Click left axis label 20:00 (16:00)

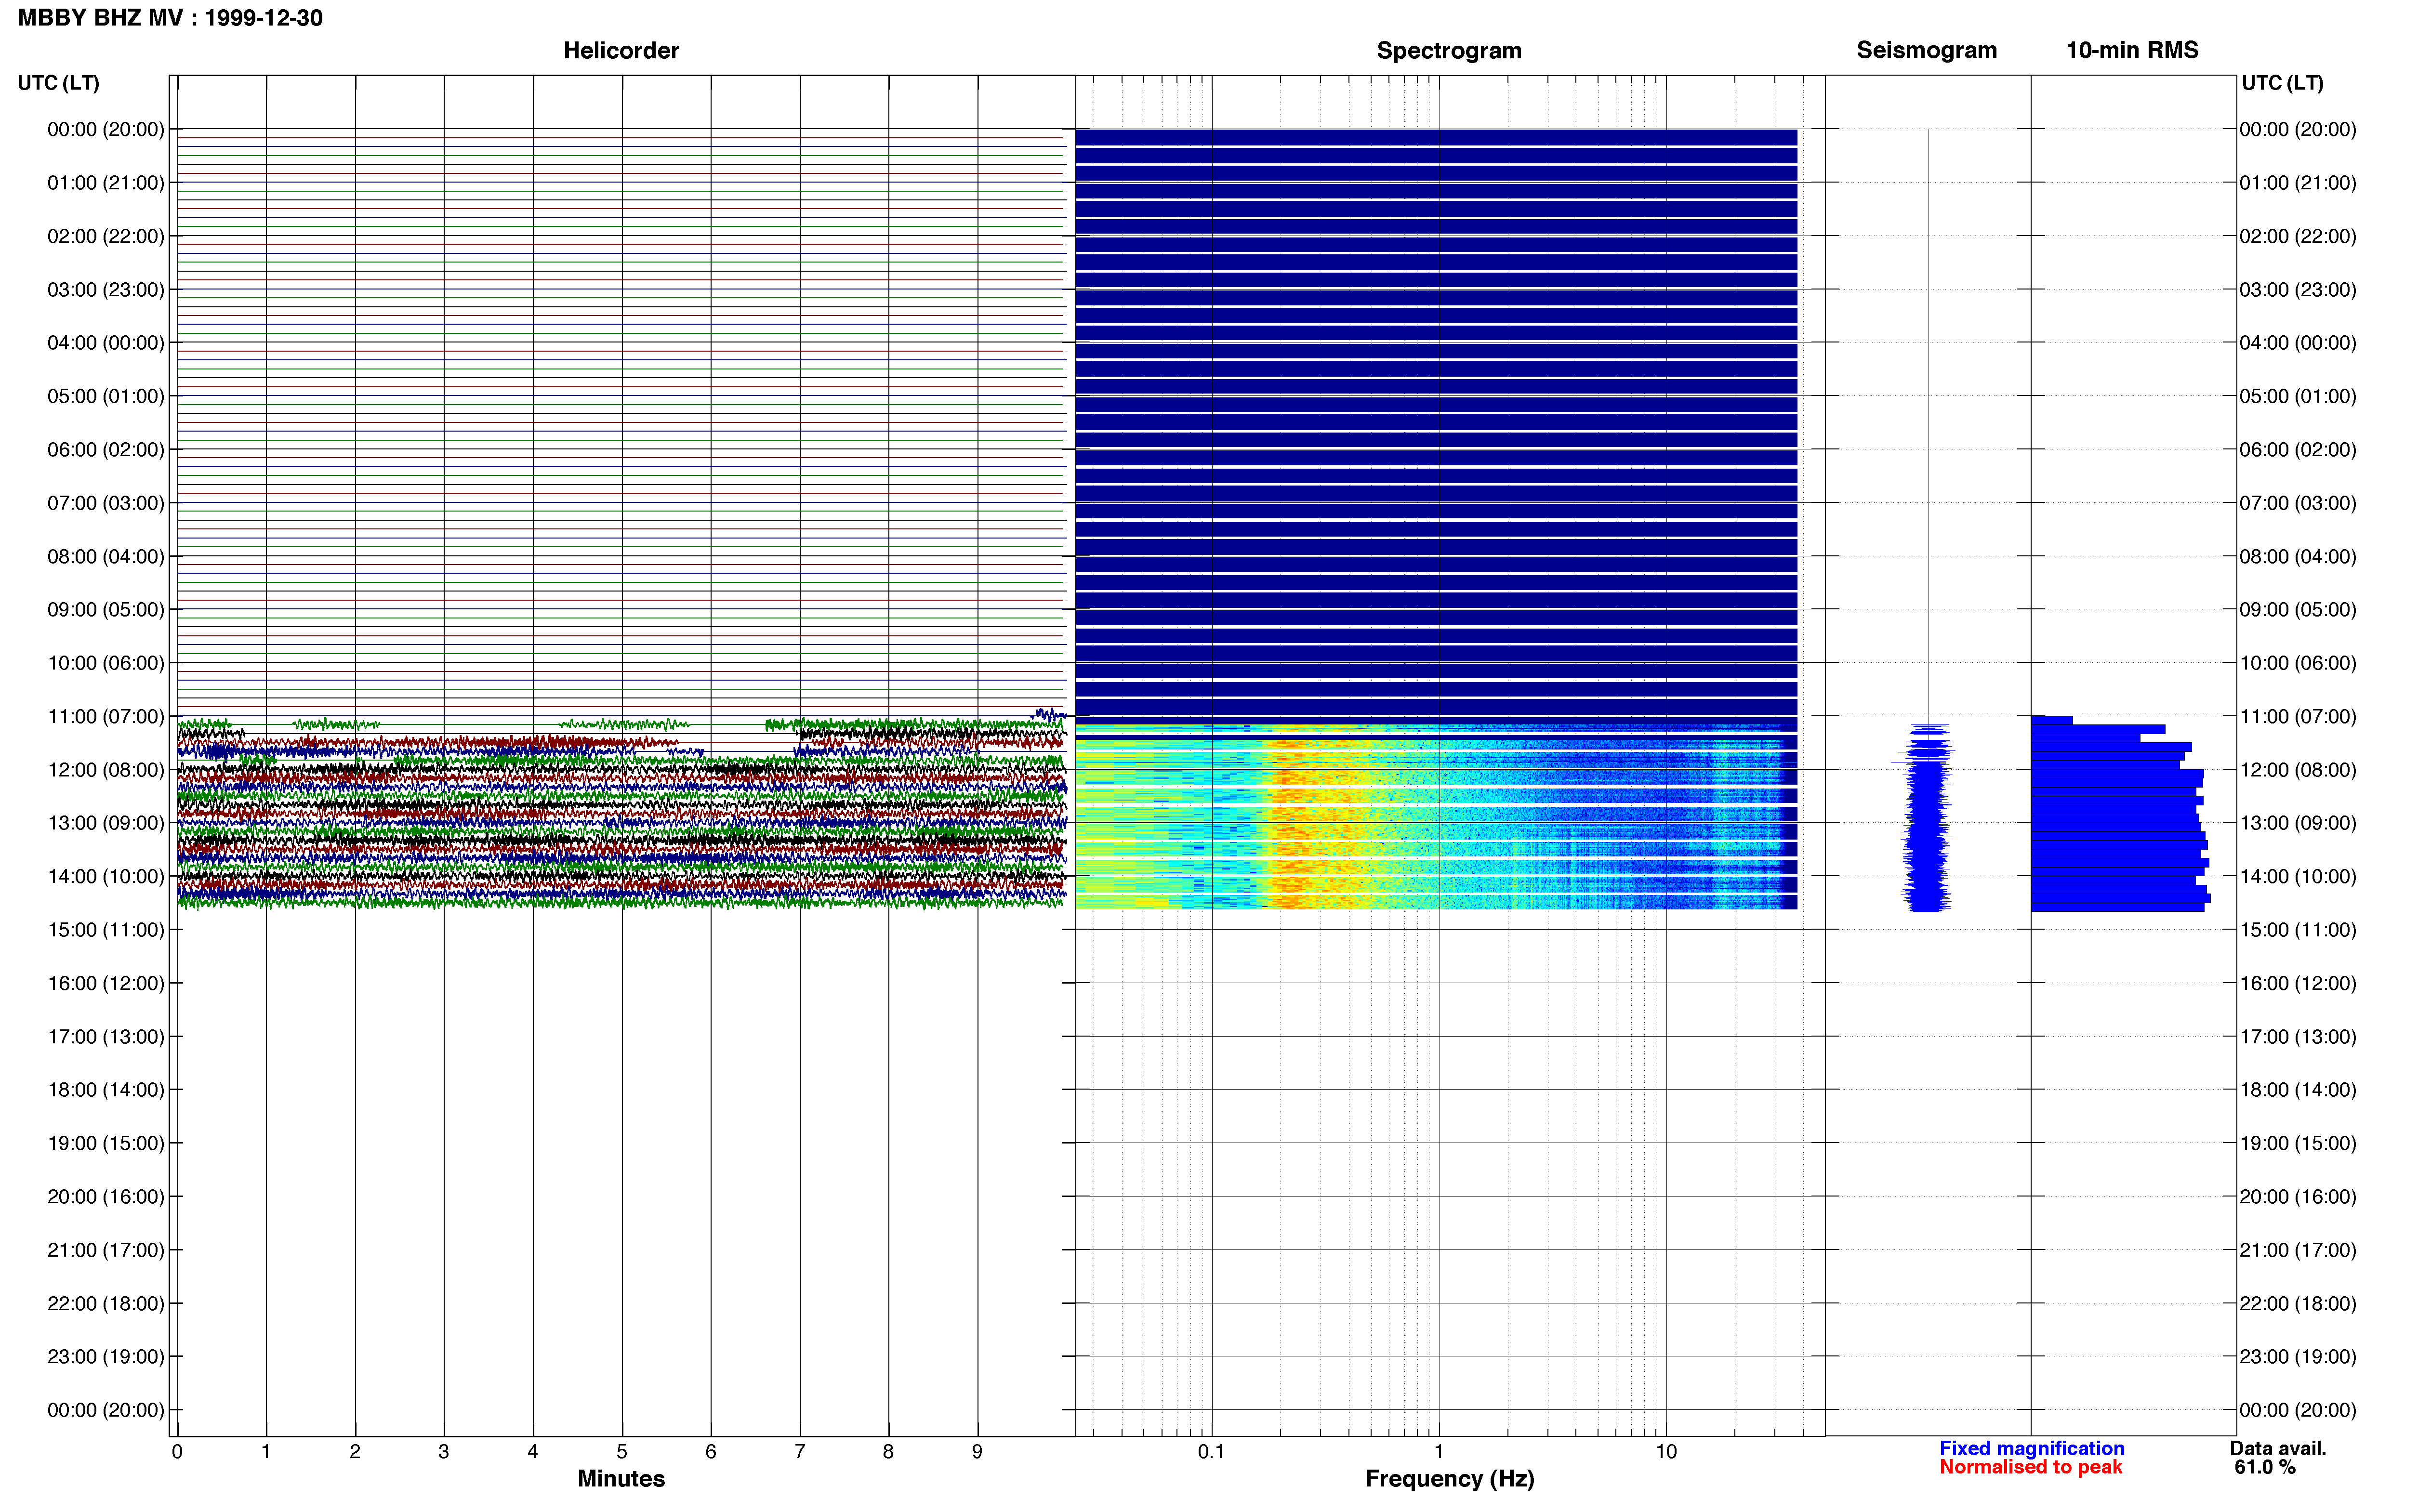click(106, 1196)
